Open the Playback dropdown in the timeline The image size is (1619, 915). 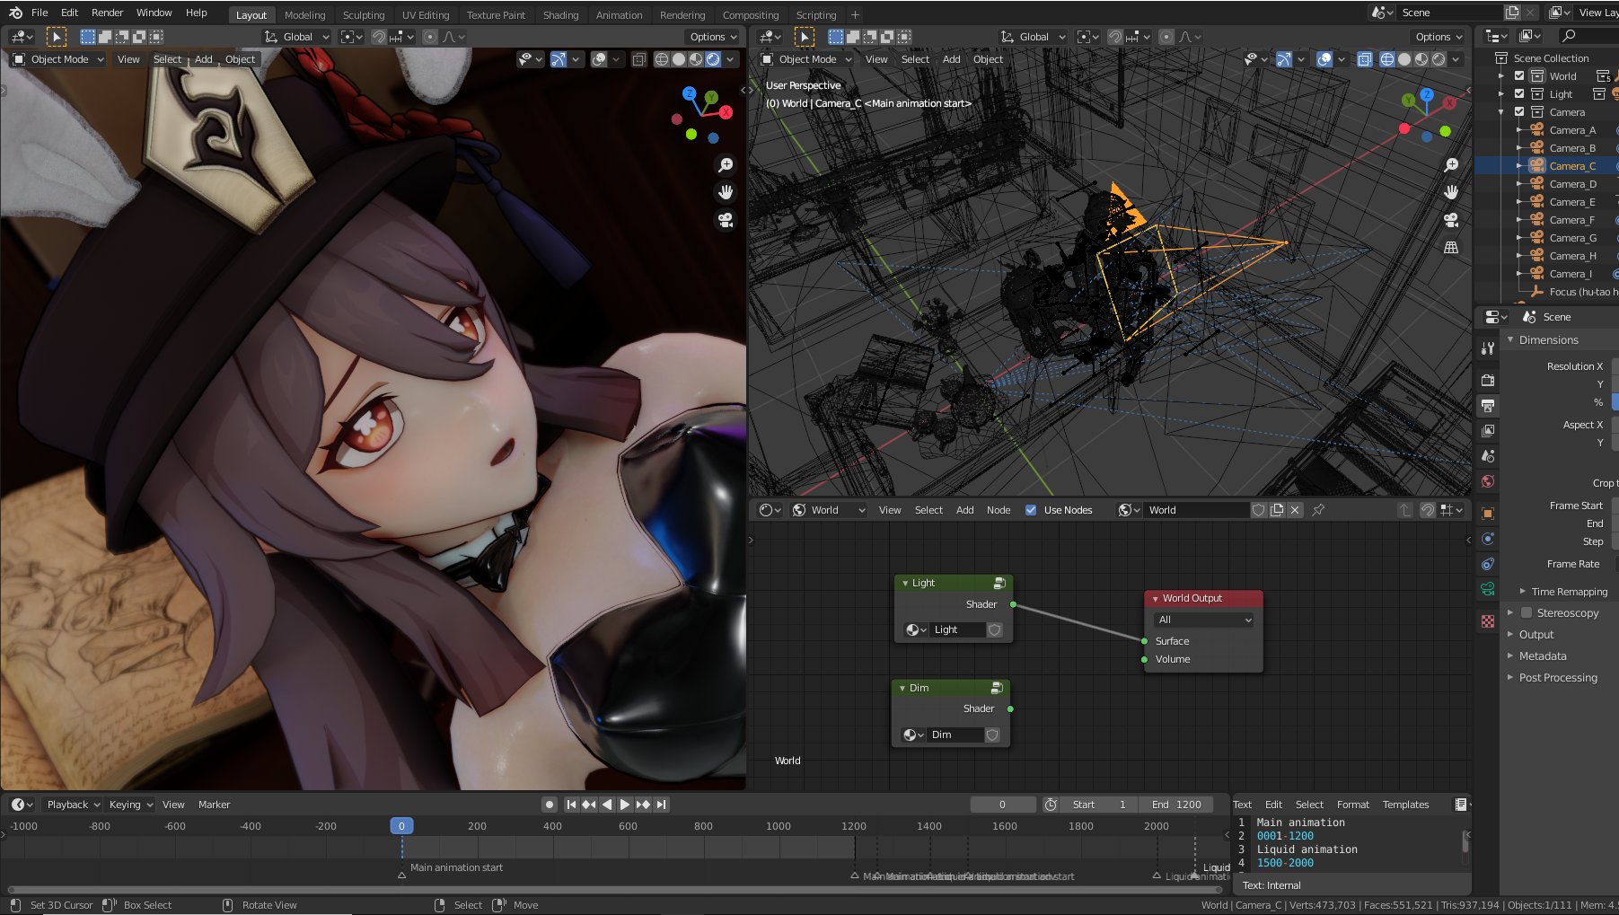(74, 805)
